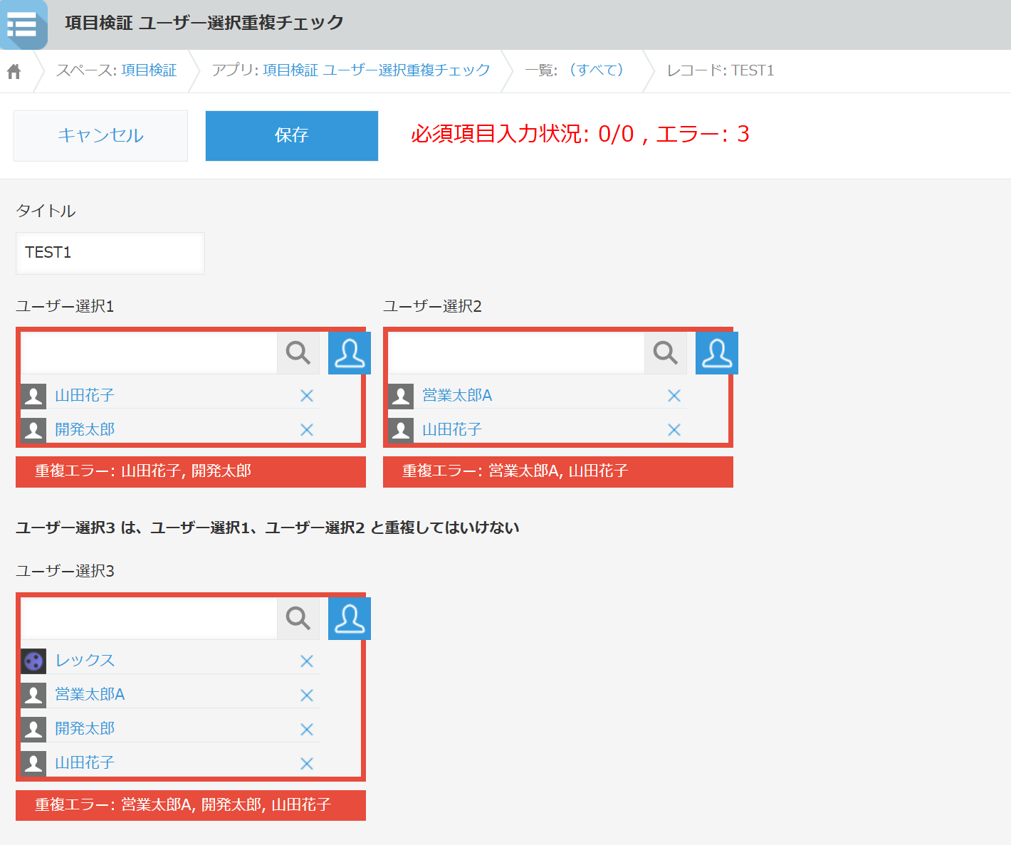Save the record with 保存 button

point(292,135)
